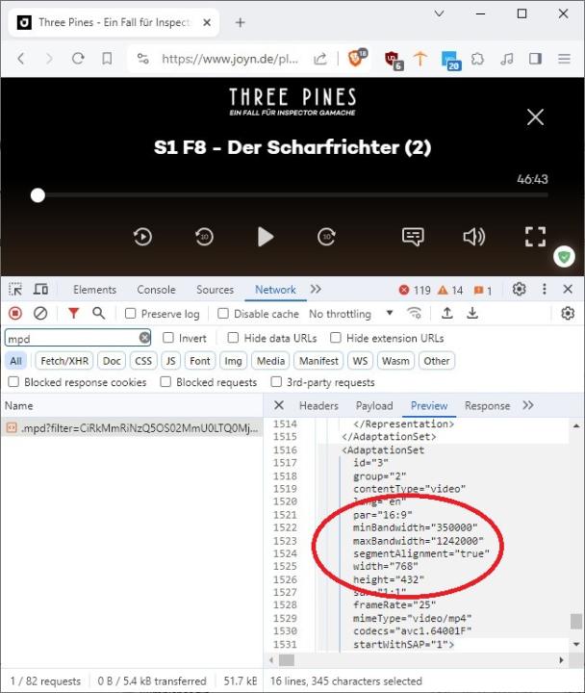Viewport: 585px width, 693px height.
Task: Toggle the browser sidebar panel
Action: [535, 59]
